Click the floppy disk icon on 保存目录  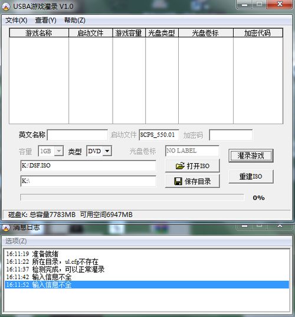pyautogui.click(x=178, y=182)
